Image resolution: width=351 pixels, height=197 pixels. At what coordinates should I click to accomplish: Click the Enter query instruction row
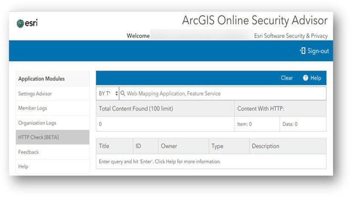(x=211, y=161)
